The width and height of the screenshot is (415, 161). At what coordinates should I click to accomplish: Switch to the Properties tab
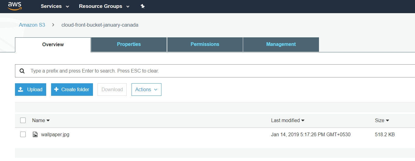tap(129, 44)
